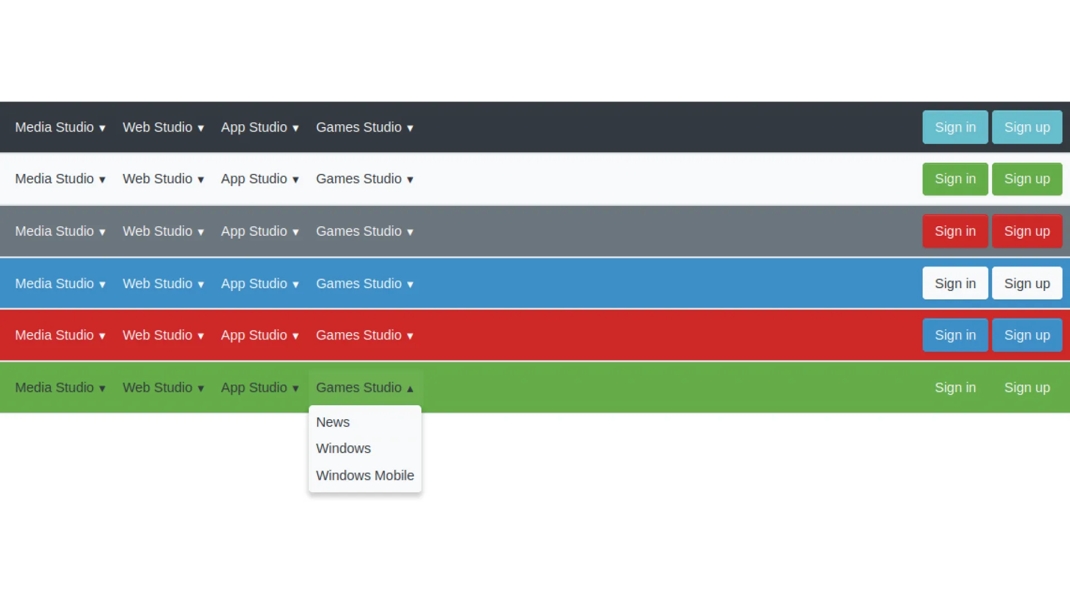Click App Studio label on white navbar
The image size is (1070, 602).
[259, 178]
